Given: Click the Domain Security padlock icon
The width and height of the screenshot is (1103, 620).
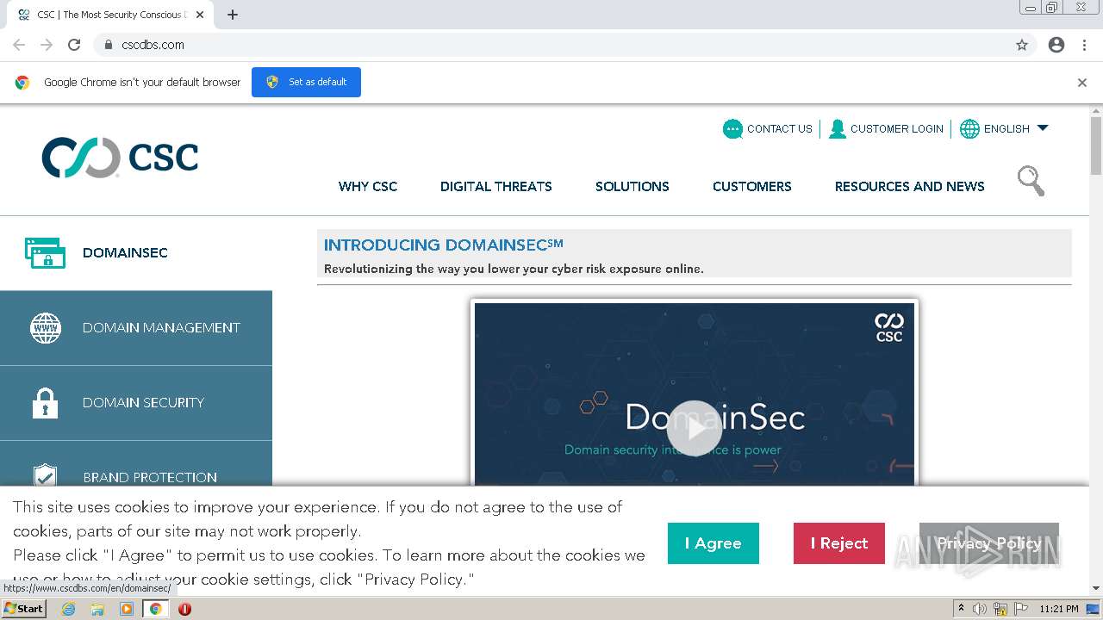Looking at the screenshot, I should tap(45, 402).
